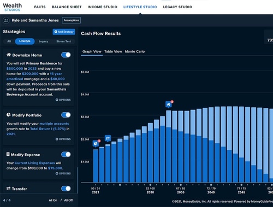Click the Modify Expense calculator icon
Screen dimensions: 273x207
coord(8,154)
